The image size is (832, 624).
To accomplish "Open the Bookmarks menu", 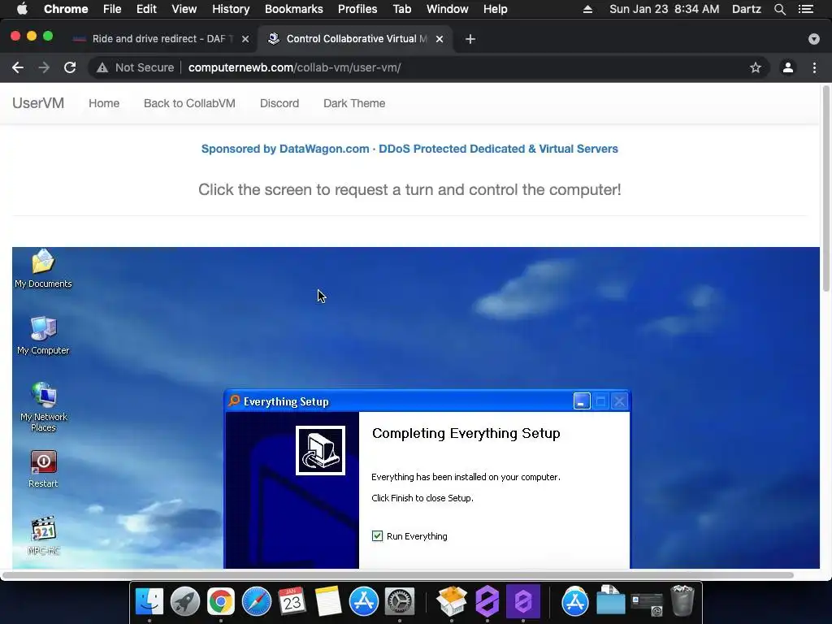I will point(294,9).
